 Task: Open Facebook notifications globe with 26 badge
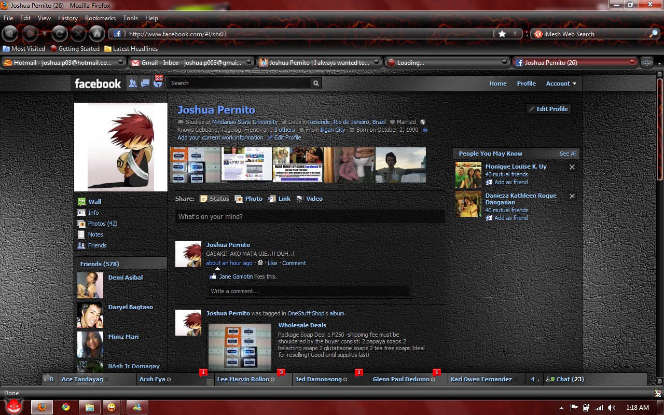[158, 82]
